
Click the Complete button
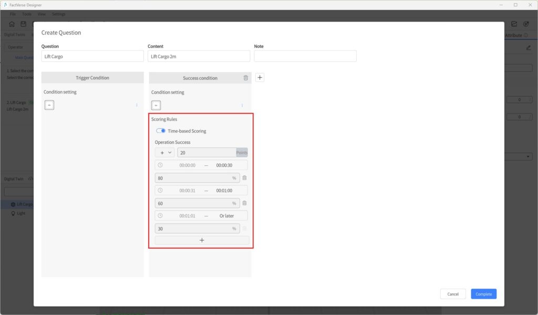pos(483,294)
